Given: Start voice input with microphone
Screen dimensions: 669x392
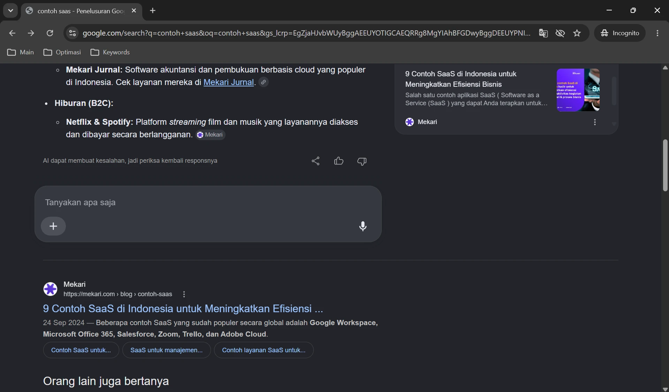Looking at the screenshot, I should point(363,226).
